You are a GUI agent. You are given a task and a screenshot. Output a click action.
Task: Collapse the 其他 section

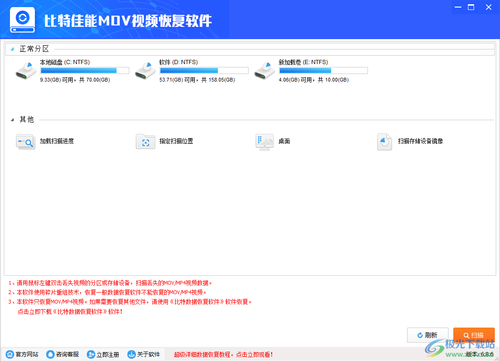12,119
